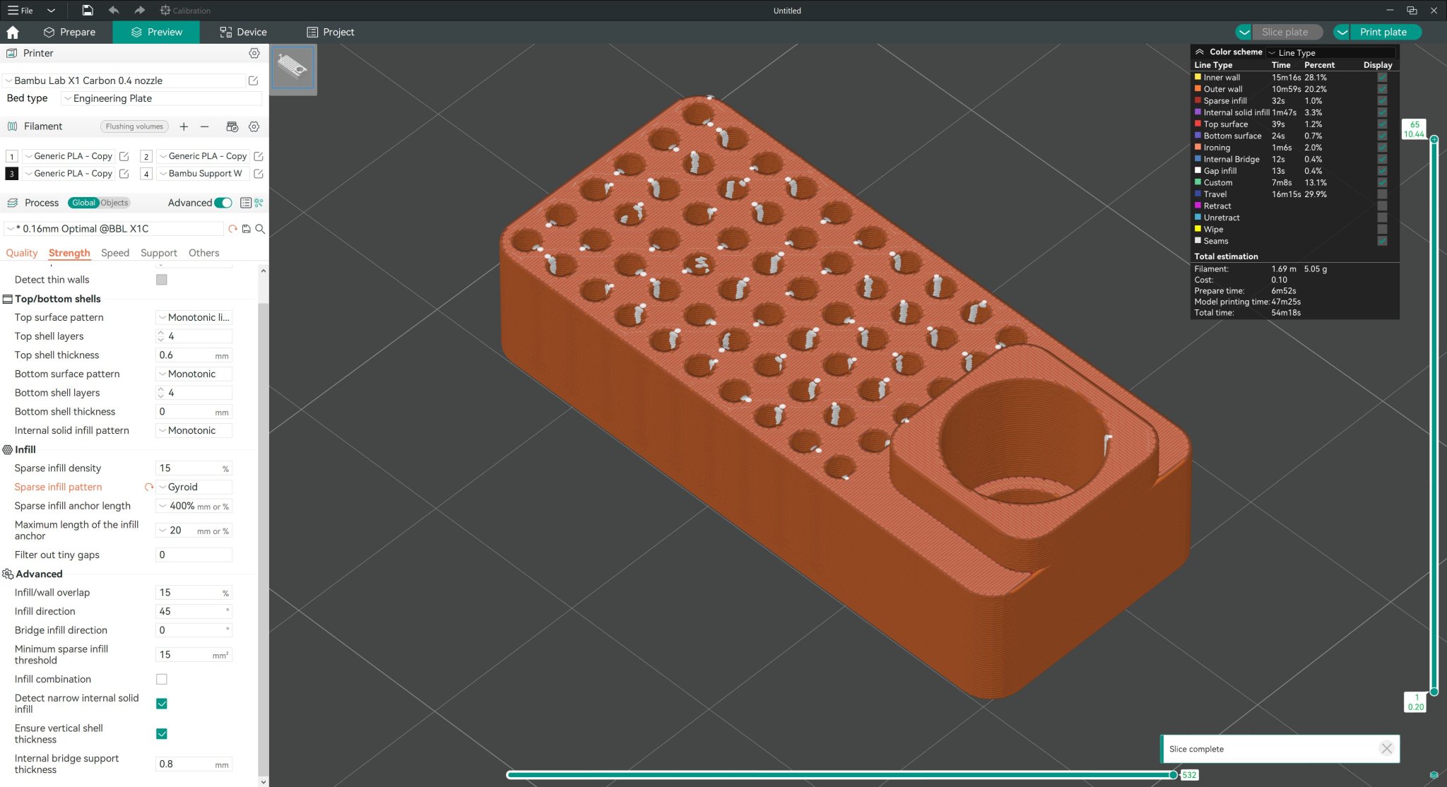The image size is (1447, 787).
Task: Select the plate thumbnail preview
Action: 293,68
